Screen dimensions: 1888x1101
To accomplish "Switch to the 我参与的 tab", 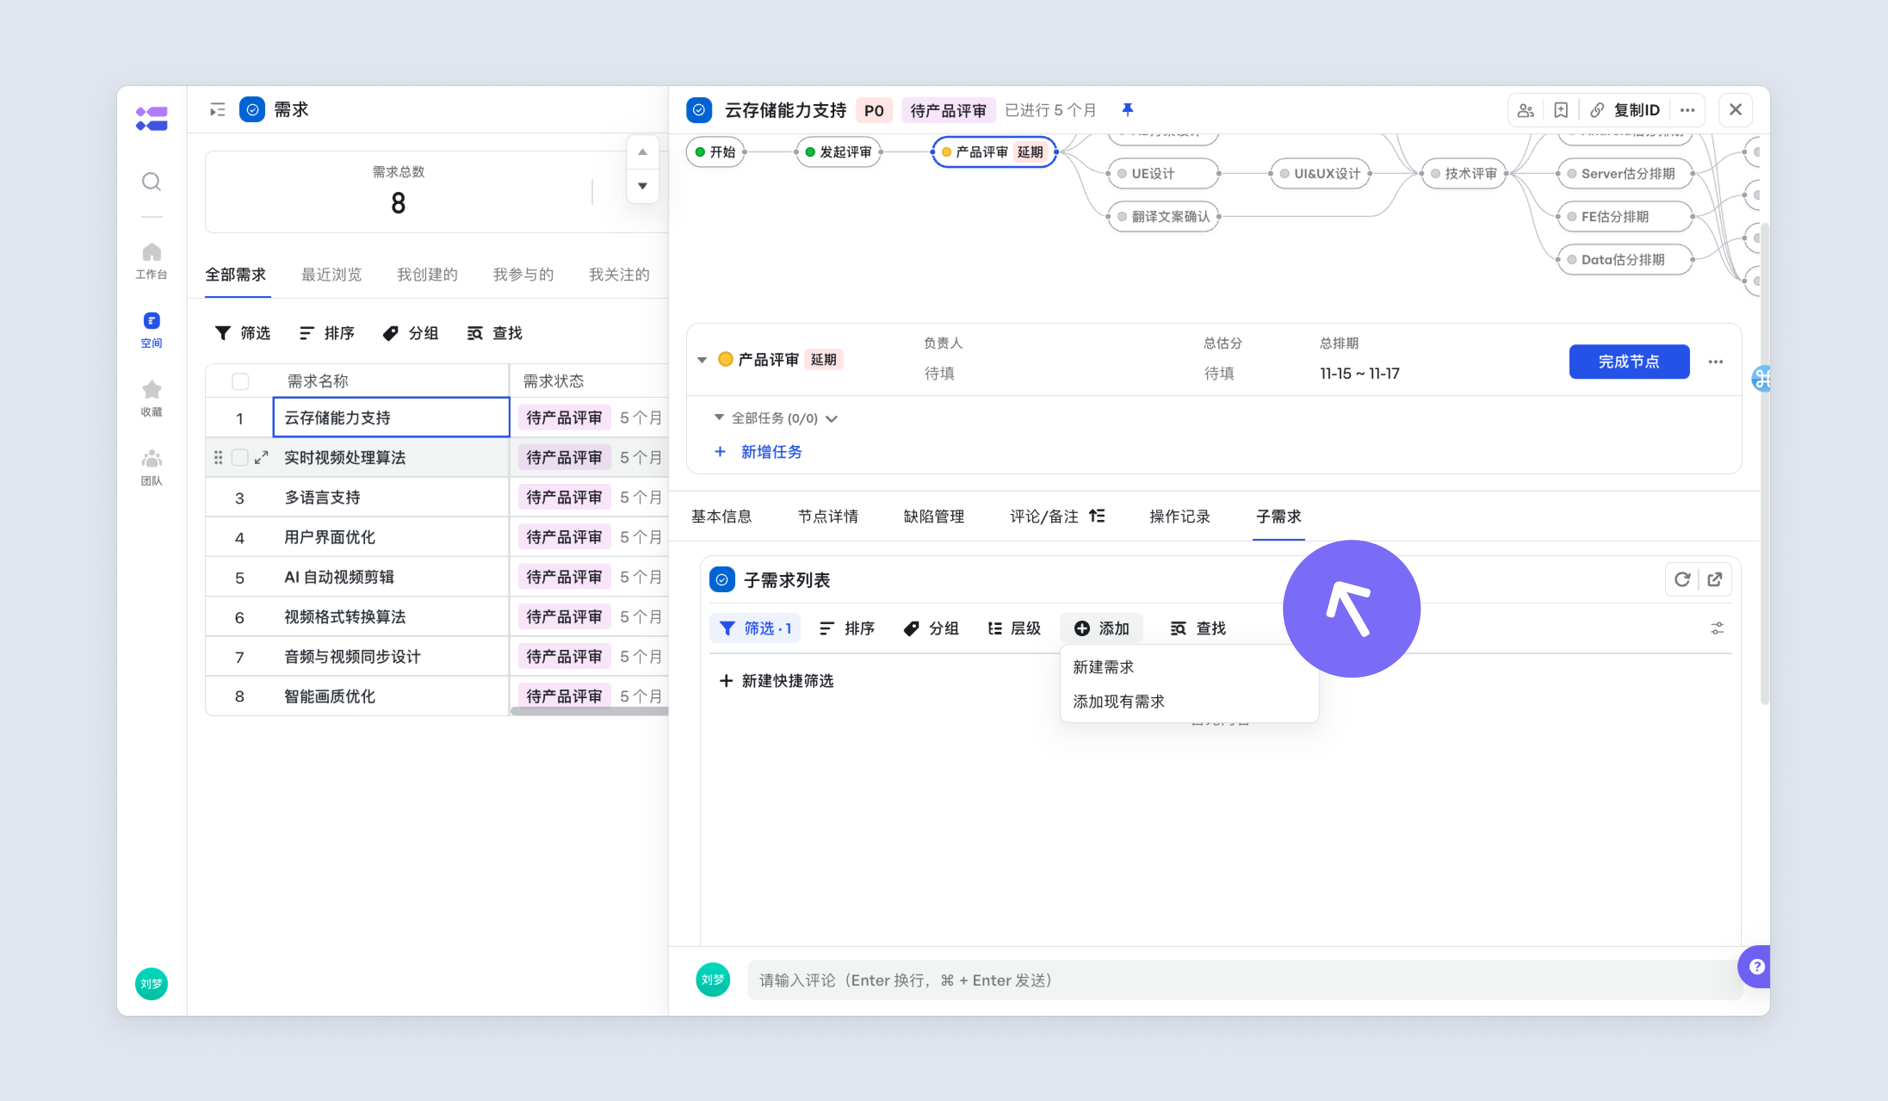I will pos(523,275).
